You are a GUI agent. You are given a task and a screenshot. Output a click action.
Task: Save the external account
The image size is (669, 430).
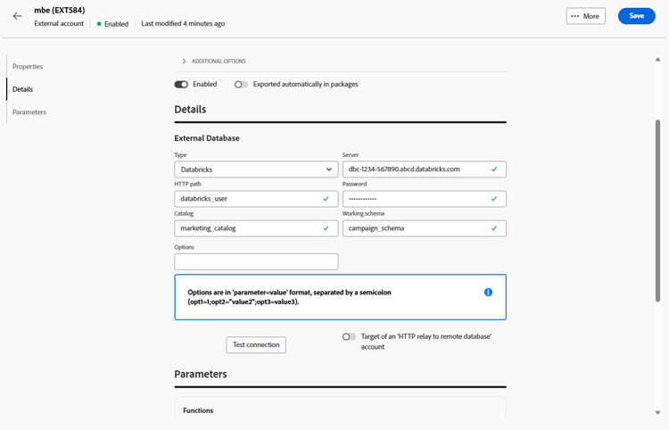[x=636, y=16]
